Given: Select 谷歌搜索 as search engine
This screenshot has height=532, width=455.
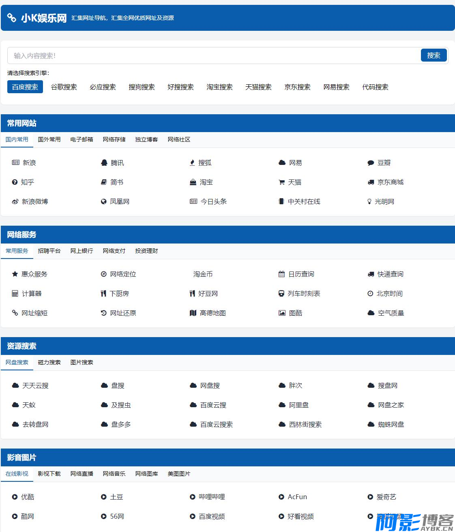Looking at the screenshot, I should [x=64, y=87].
